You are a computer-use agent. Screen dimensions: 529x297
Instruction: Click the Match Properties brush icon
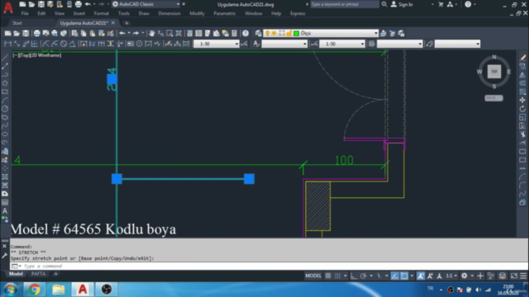point(111,33)
